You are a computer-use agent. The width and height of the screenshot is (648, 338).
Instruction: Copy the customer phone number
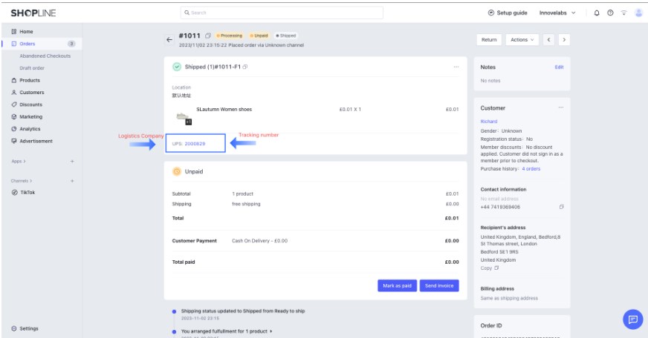561,207
